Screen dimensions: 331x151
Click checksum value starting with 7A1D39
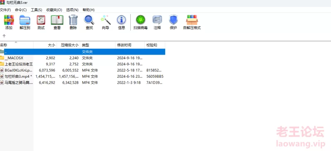tap(154, 83)
